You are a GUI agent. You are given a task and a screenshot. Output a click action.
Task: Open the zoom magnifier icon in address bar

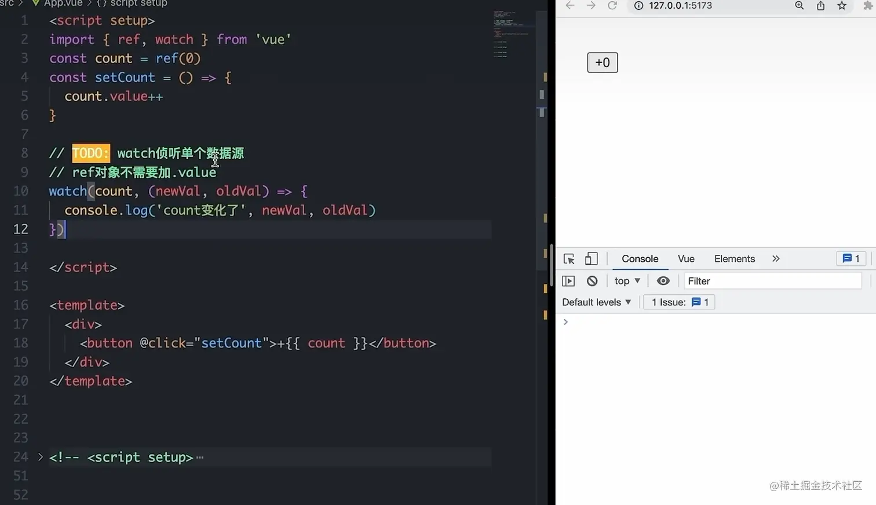(x=800, y=6)
